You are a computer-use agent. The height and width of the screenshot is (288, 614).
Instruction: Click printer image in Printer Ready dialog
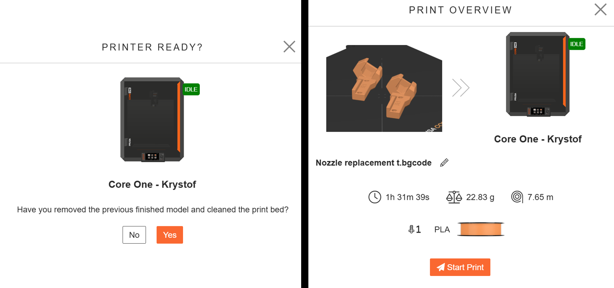[152, 119]
